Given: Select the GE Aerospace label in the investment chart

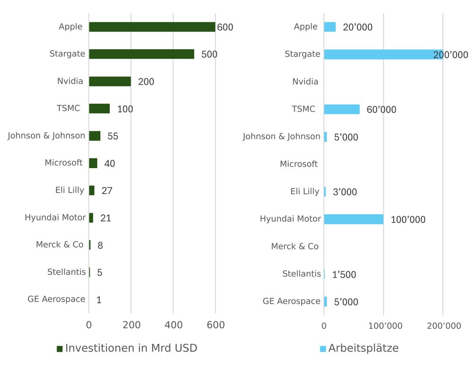Looking at the screenshot, I should tap(57, 299).
